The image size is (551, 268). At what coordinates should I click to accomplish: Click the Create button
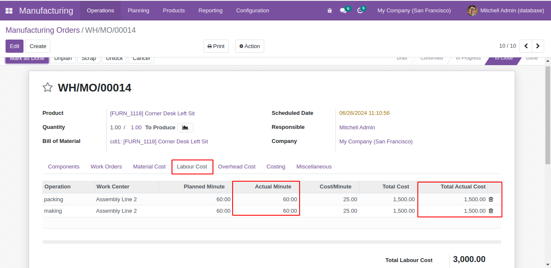[38, 46]
